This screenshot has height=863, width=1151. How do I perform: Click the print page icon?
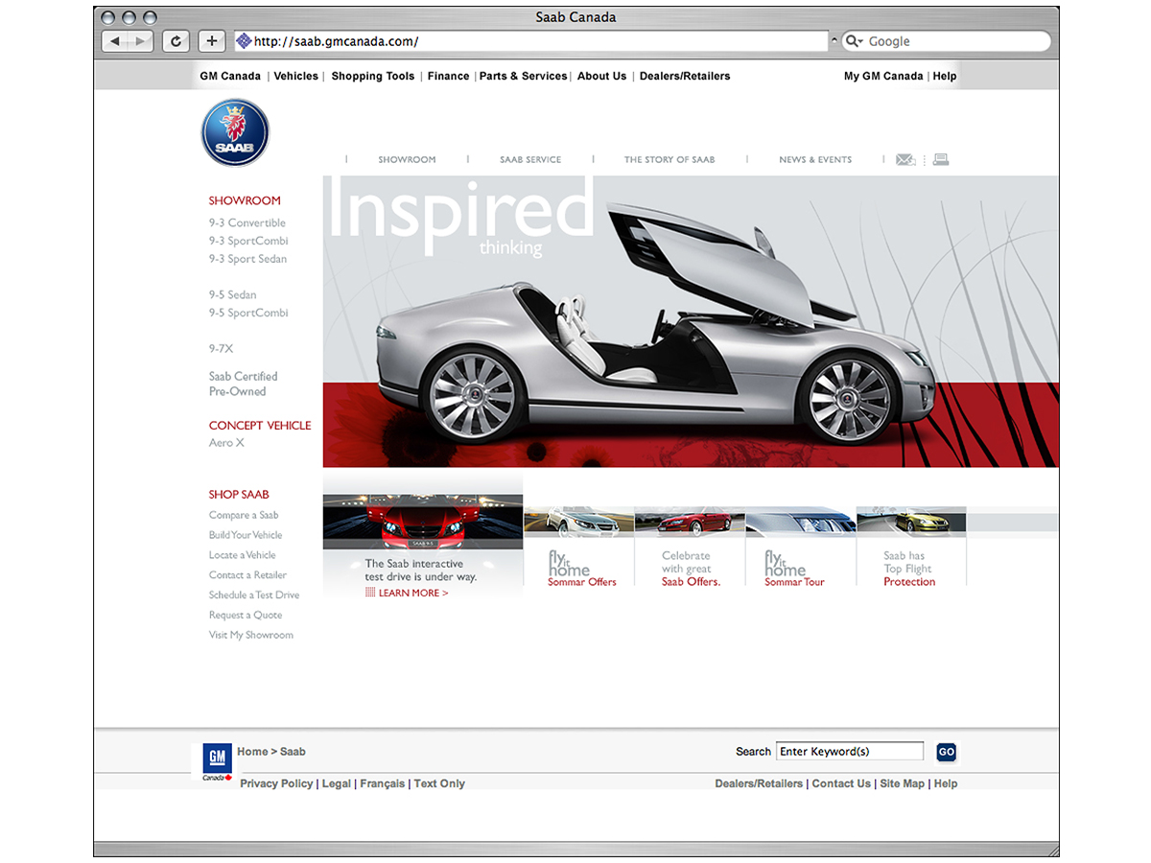click(940, 160)
